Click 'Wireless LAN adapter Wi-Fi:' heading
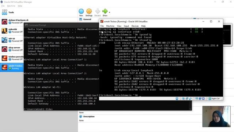 42,87
